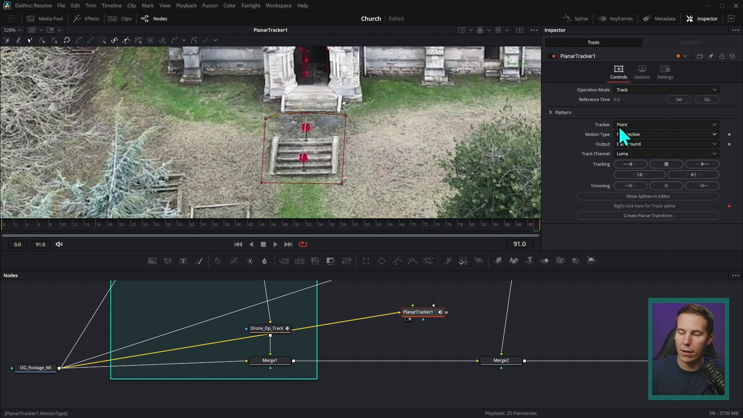Viewport: 743px width, 418px height.
Task: Pin the PlanarTracker1 inspector controls
Action: pyautogui.click(x=711, y=56)
